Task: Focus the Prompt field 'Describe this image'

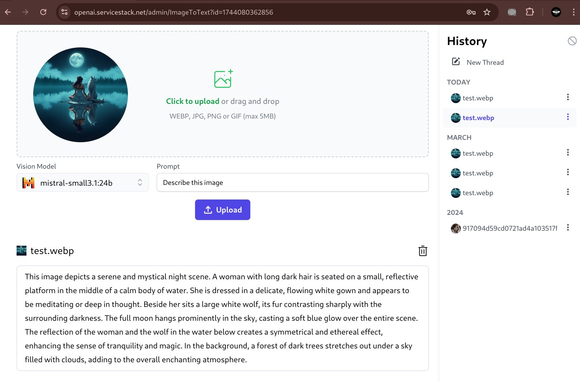Action: coord(293,183)
